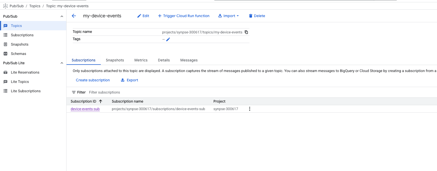The image size is (437, 171).
Task: Click the Lite Subscriptions sidebar icon
Action: click(5, 91)
